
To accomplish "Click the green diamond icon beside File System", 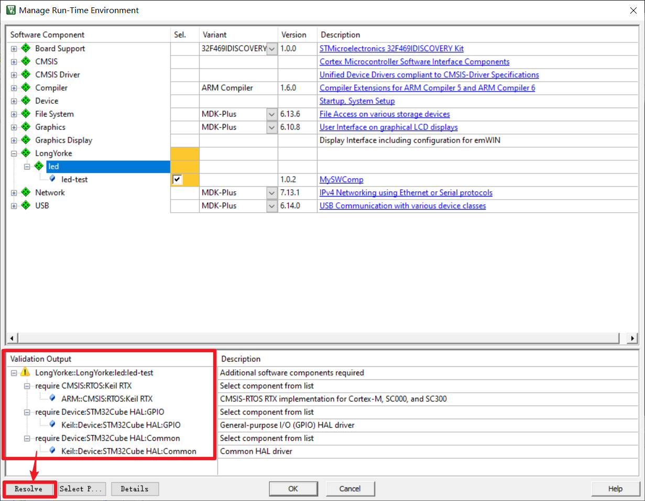I will tap(26, 114).
